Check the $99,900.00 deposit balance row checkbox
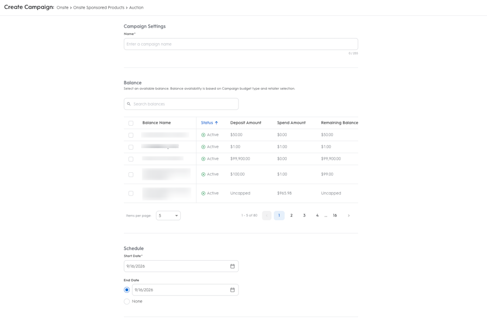 tap(131, 159)
